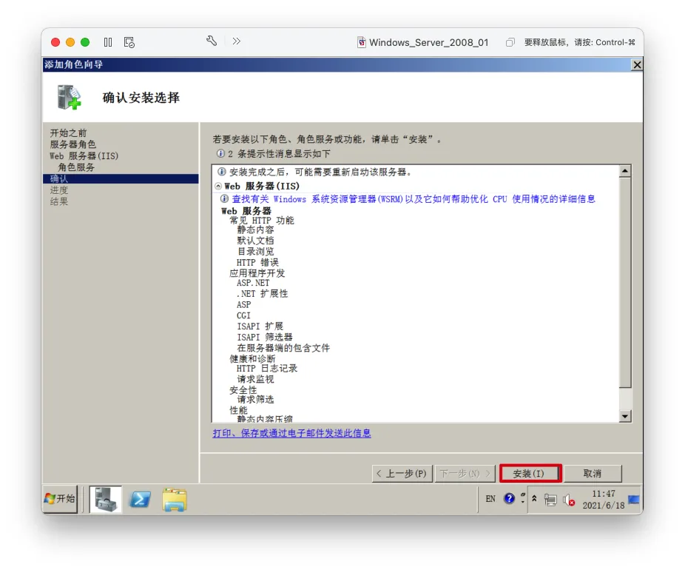Close the 添加角色向导 window
685x570 pixels.
point(637,65)
